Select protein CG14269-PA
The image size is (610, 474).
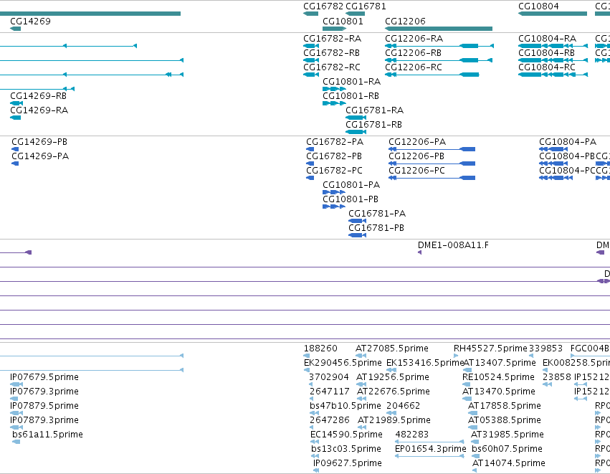(40, 156)
